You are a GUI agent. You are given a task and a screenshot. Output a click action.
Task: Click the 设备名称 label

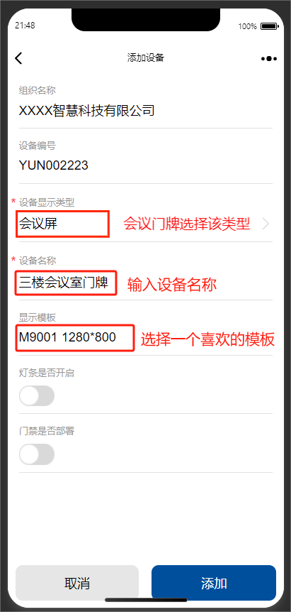(38, 260)
